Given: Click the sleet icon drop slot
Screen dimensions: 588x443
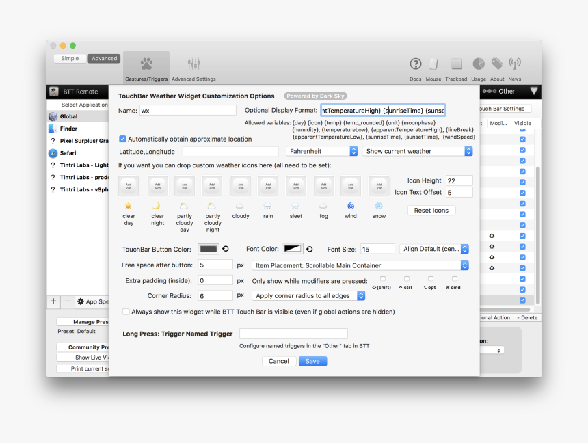Looking at the screenshot, I should (x=296, y=186).
